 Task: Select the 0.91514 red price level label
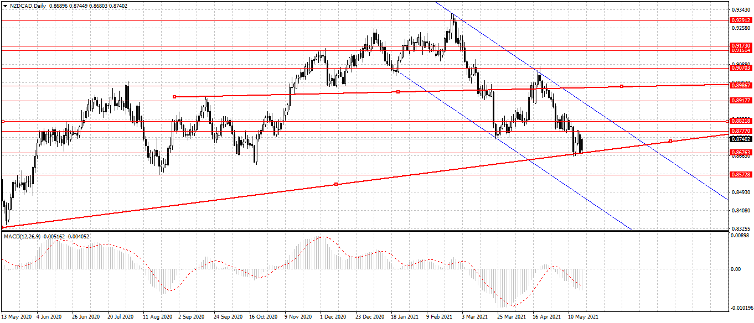[x=741, y=50]
